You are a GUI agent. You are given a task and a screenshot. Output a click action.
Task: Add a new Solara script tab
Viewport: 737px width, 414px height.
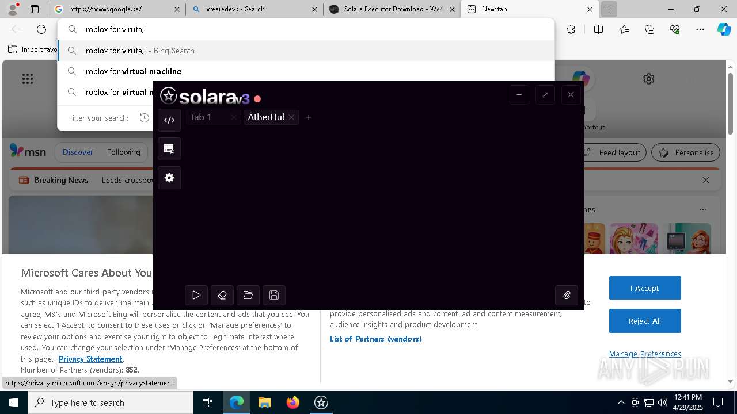point(309,117)
